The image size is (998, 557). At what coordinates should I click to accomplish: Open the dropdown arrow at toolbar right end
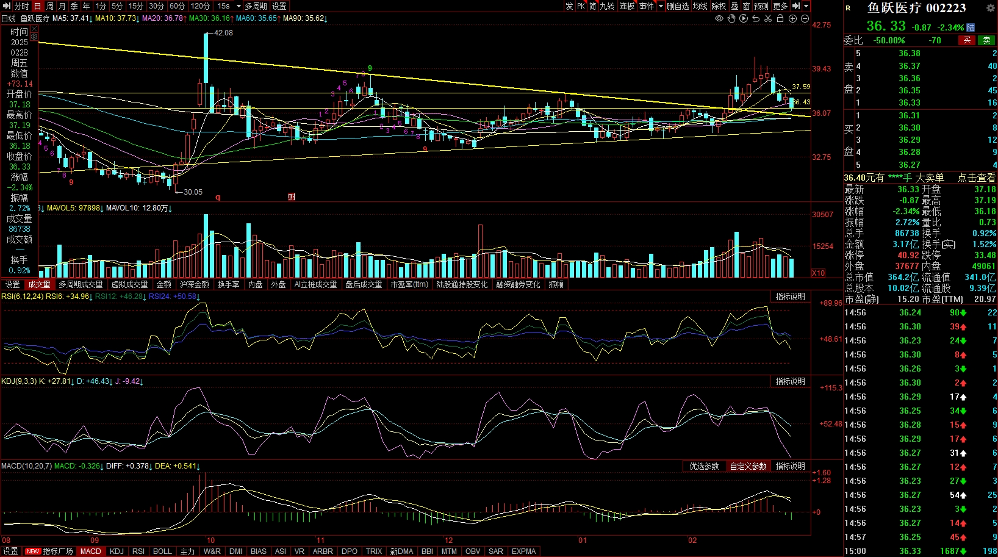point(806,6)
